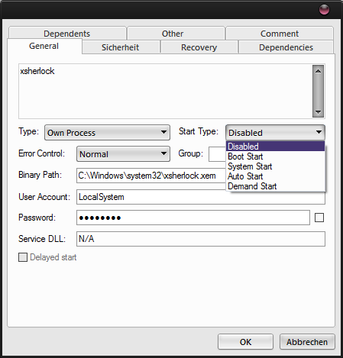Click the description scrollbar track
This screenshot has width=343, height=358.
click(318, 92)
